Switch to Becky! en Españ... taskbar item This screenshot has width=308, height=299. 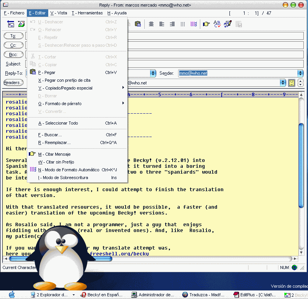pos(102,295)
